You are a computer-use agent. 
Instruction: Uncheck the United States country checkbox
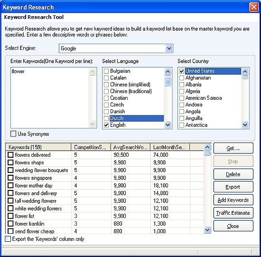pos(182,71)
